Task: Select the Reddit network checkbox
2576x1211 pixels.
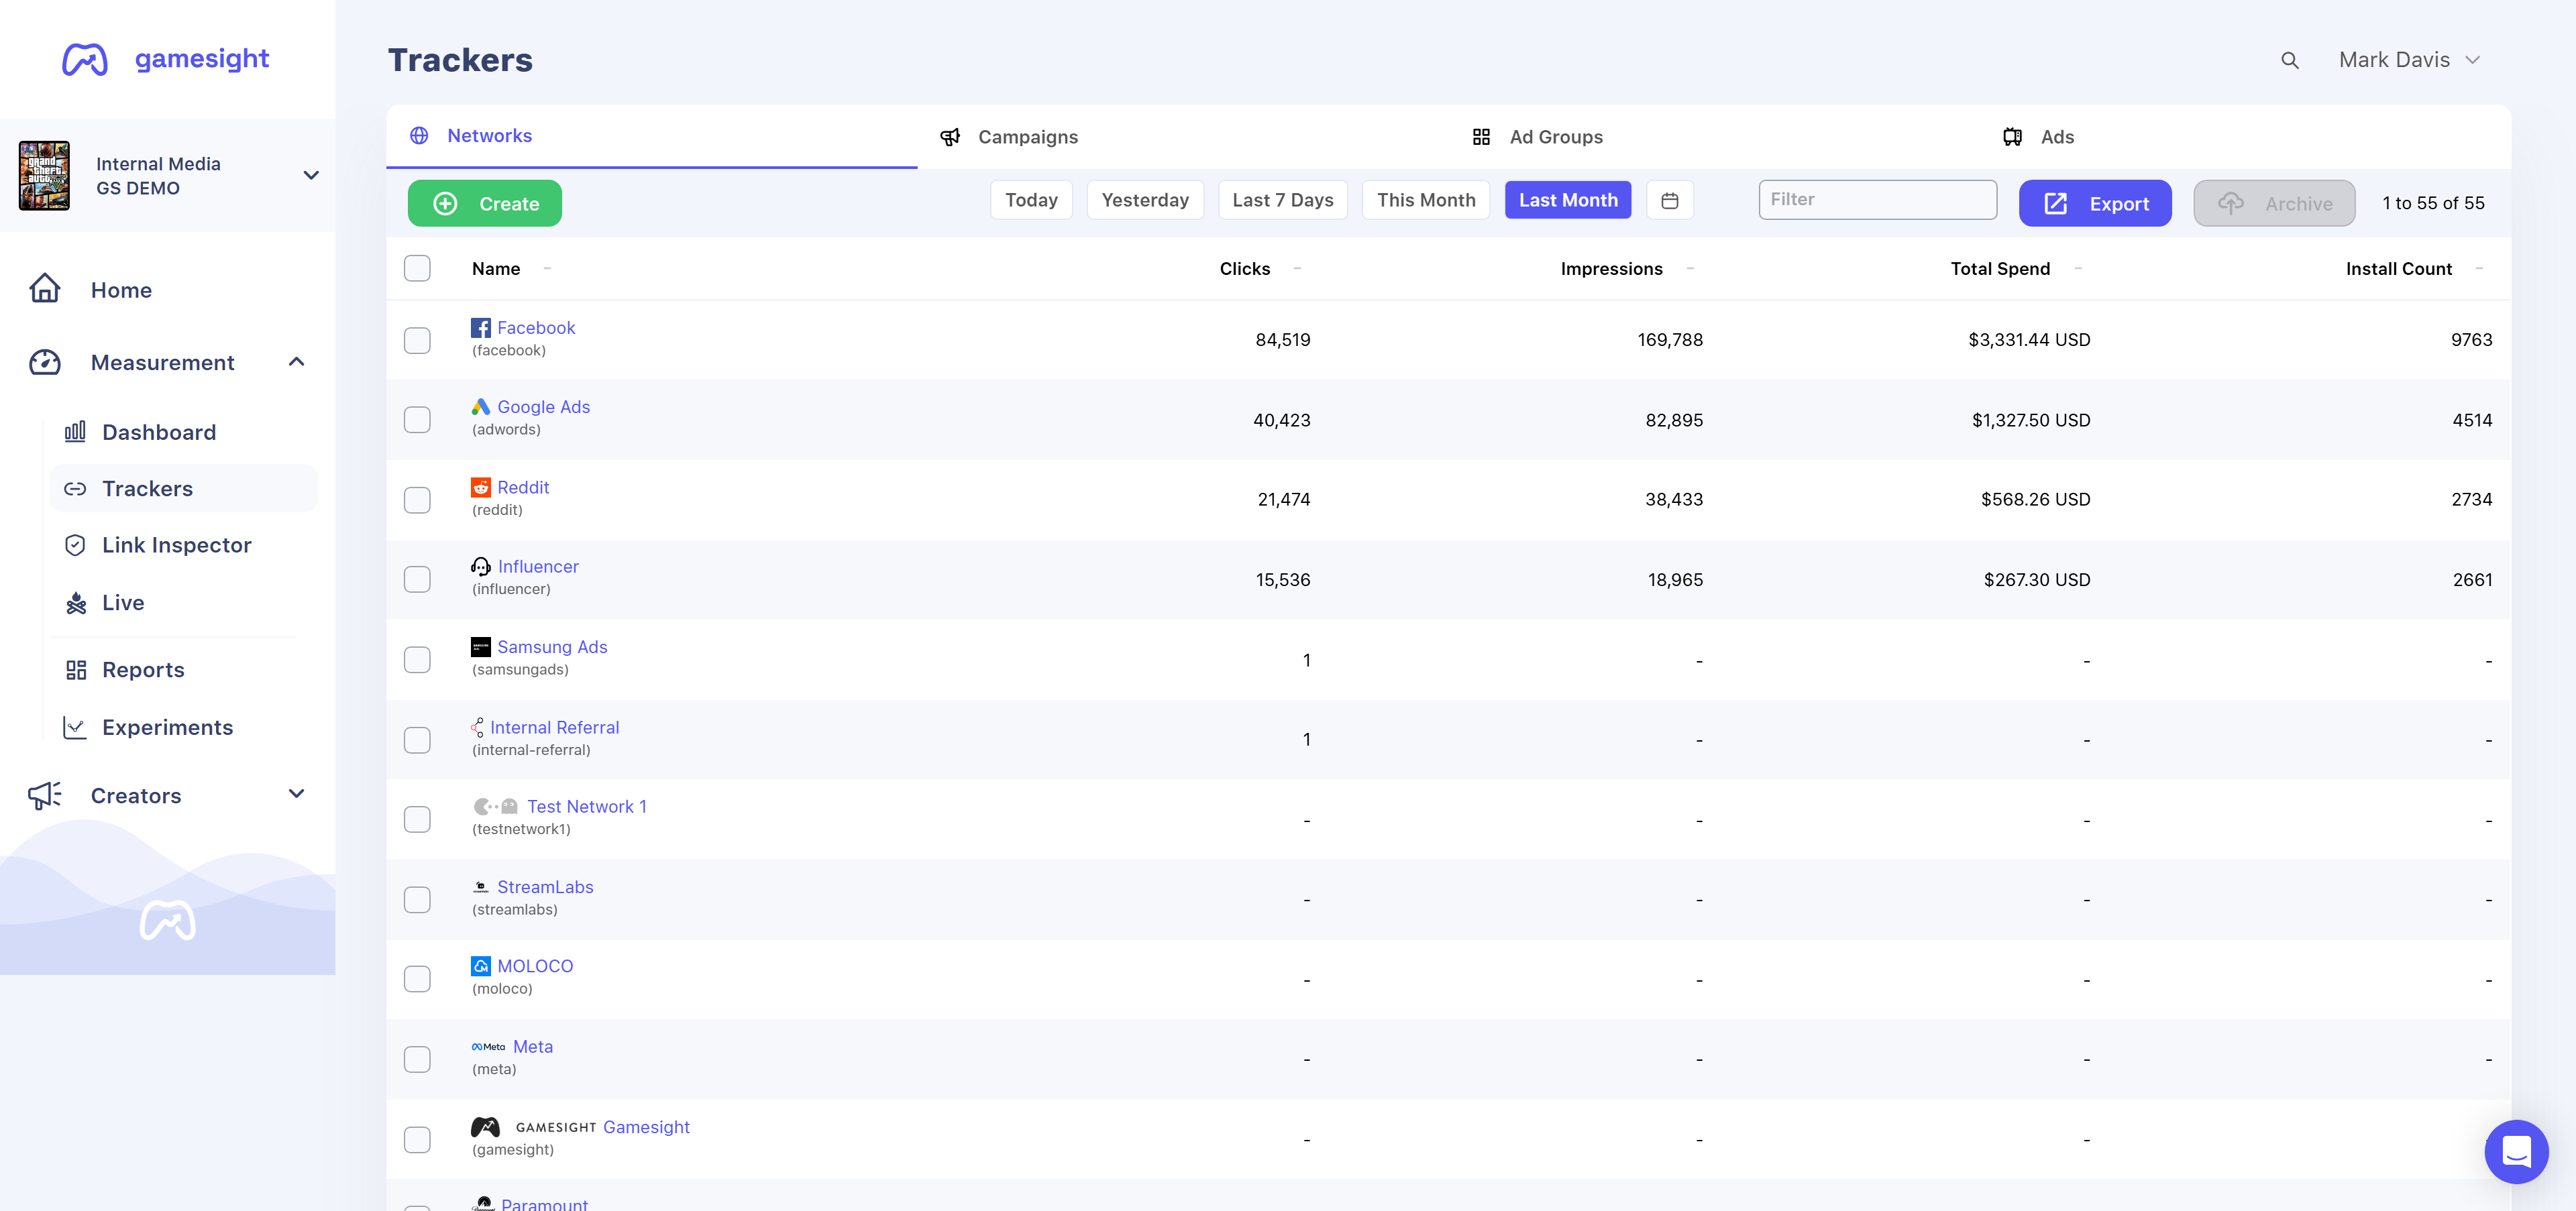Action: [x=417, y=500]
